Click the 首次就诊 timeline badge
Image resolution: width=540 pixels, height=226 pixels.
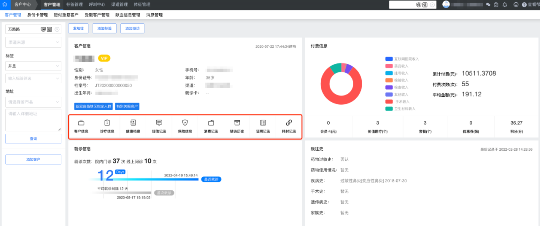[164, 193]
